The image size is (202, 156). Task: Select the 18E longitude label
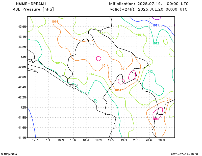pyautogui.click(x=48, y=140)
